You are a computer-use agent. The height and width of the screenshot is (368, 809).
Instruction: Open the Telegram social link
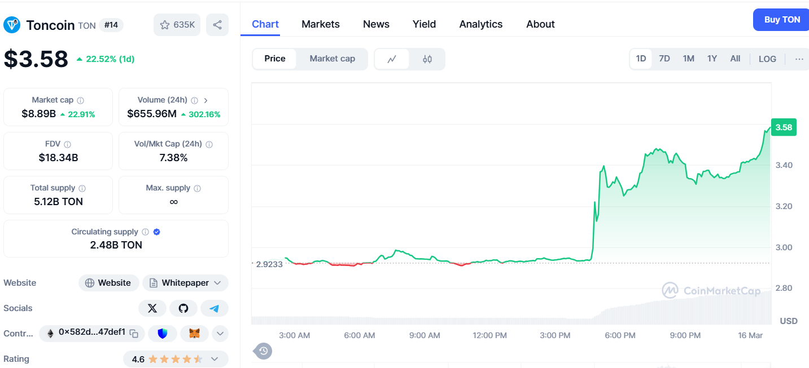215,308
